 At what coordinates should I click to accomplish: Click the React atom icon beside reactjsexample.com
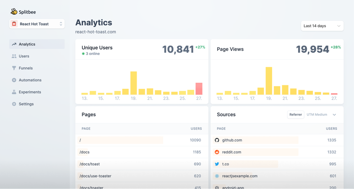217,176
